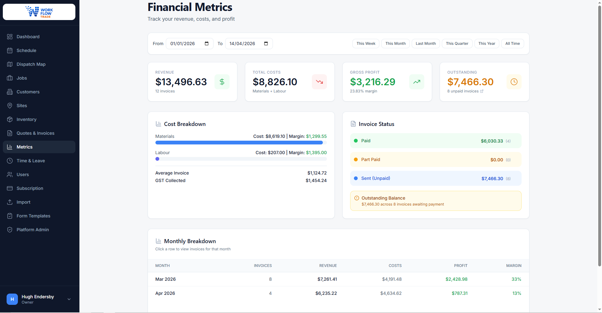Click the Users people icon

tap(10, 175)
